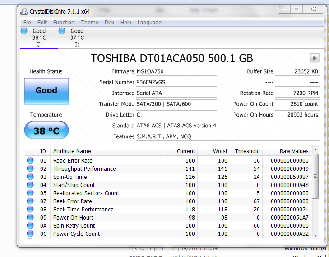
Task: Click the Power-On Hours status orb
Action: tap(30, 218)
